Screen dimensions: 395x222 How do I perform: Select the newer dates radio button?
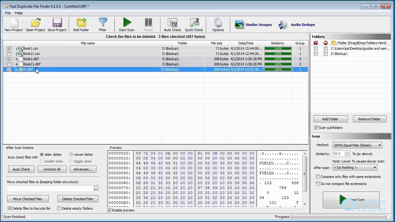point(71,154)
